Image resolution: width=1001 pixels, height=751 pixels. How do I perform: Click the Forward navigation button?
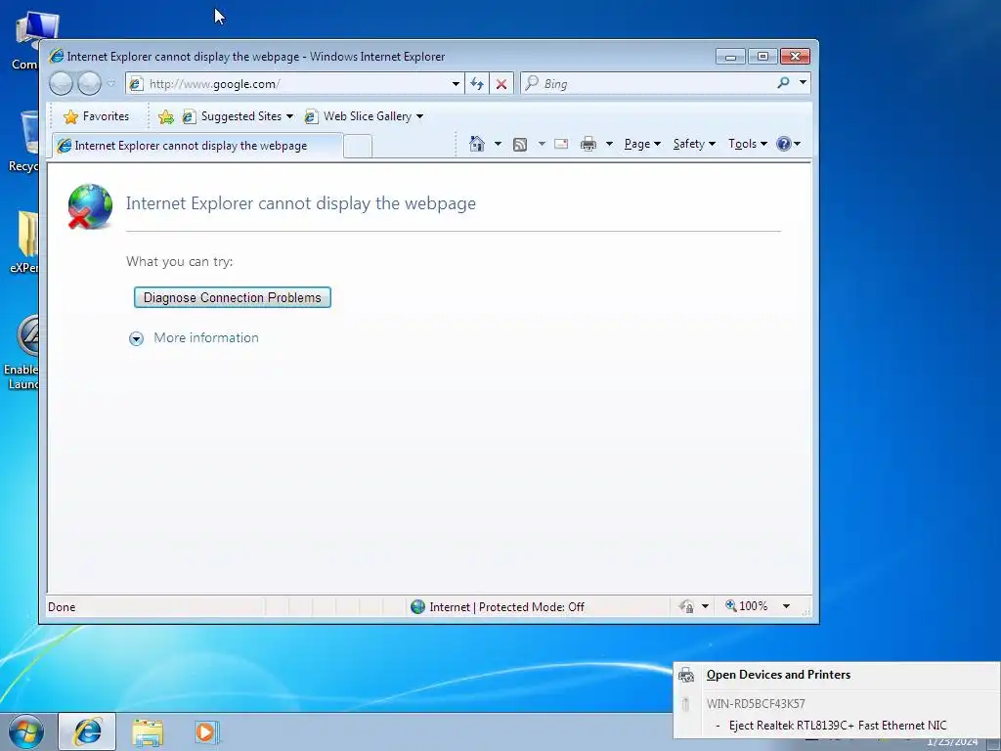(89, 84)
